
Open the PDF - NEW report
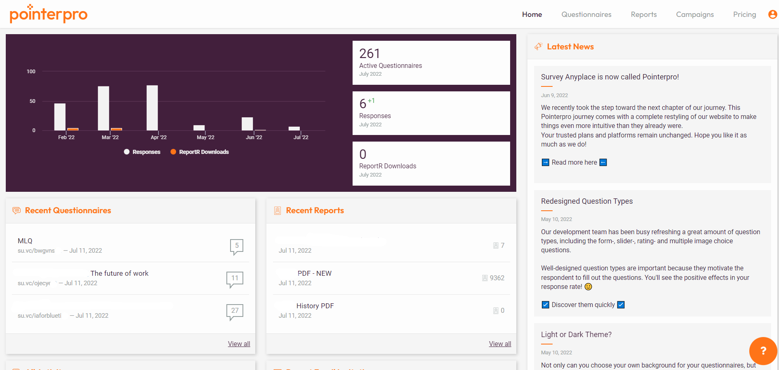pyautogui.click(x=315, y=274)
